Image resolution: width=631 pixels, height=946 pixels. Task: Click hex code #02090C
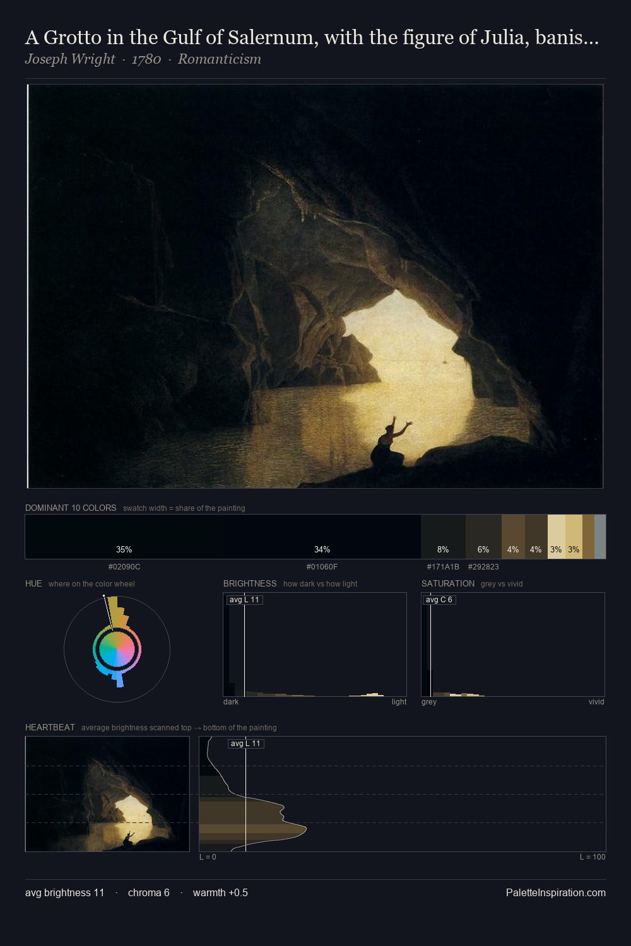pyautogui.click(x=124, y=567)
